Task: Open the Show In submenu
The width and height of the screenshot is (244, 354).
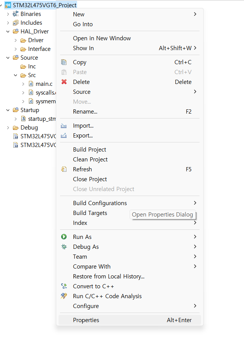Action: 130,48
